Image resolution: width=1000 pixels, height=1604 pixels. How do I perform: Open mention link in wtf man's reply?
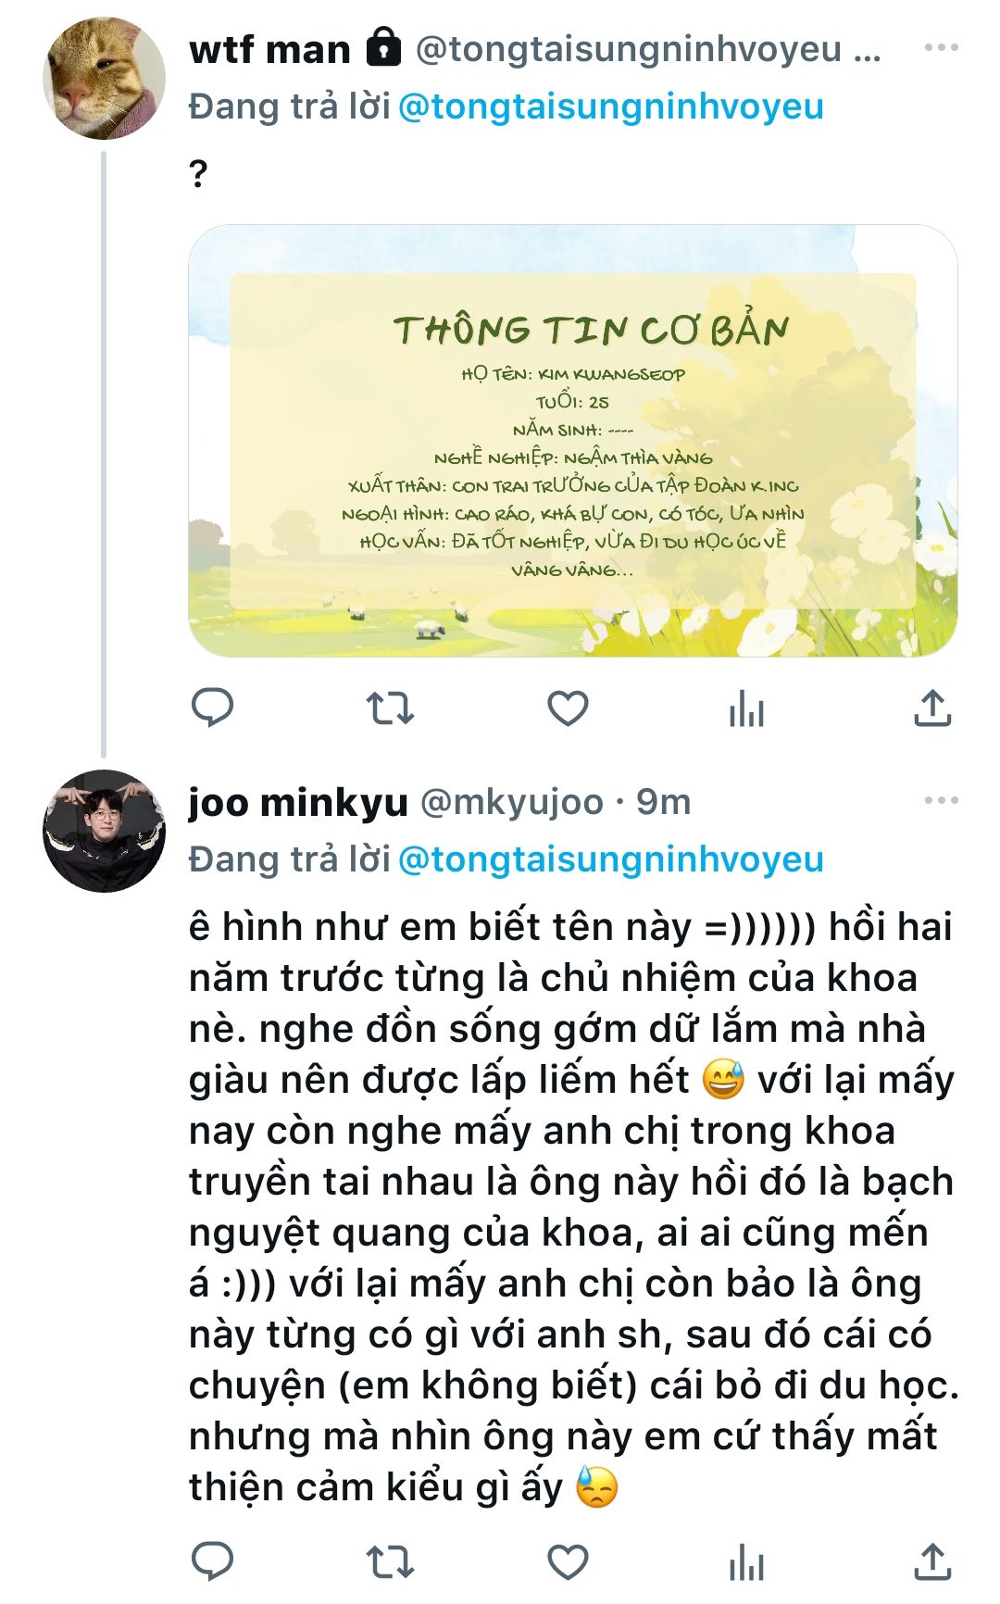(x=611, y=107)
